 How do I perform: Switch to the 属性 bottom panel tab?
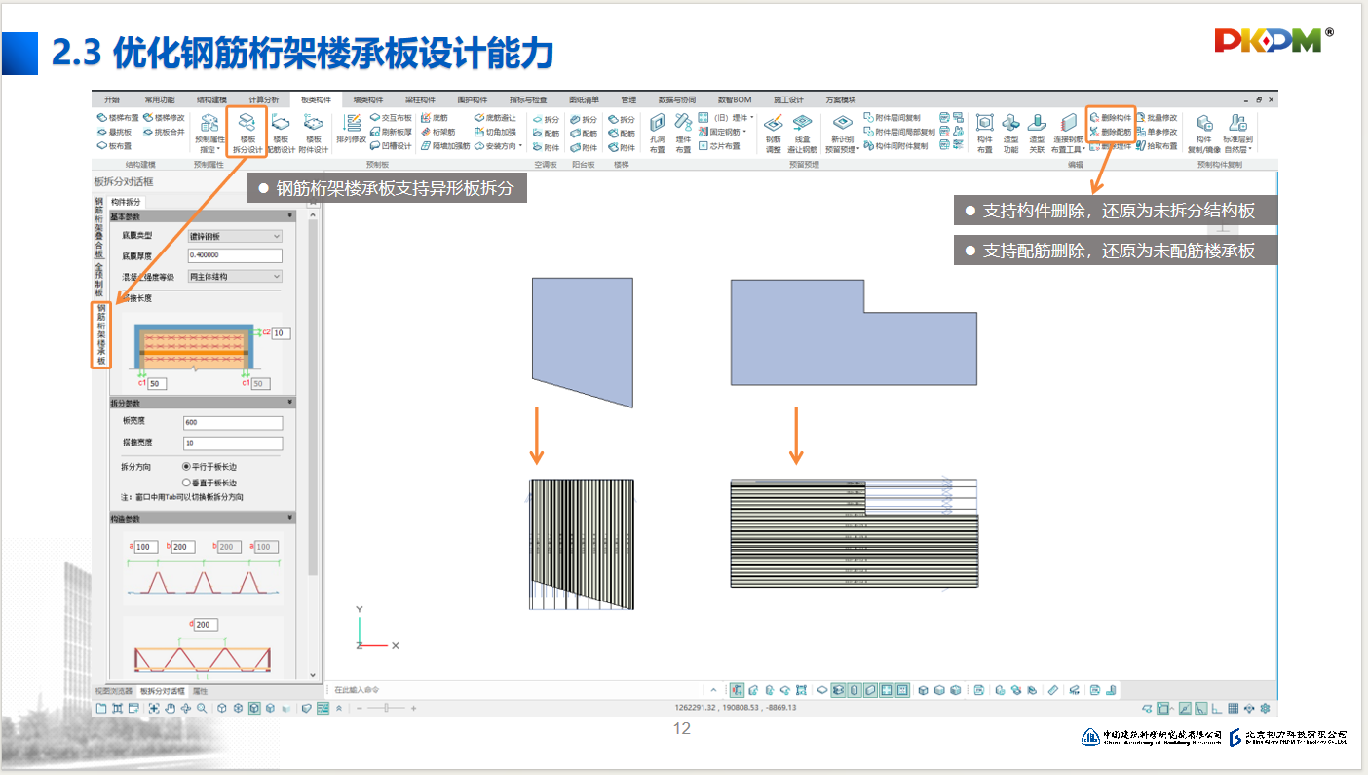(x=200, y=691)
